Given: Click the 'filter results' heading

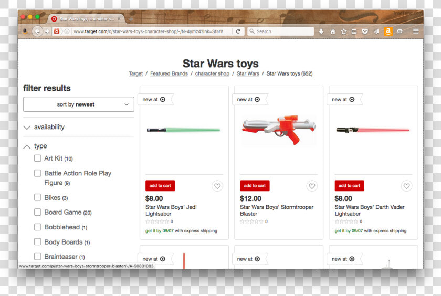Looking at the screenshot, I should [x=47, y=88].
